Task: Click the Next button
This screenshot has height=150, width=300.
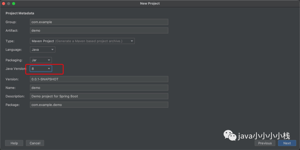Action: [x=287, y=143]
